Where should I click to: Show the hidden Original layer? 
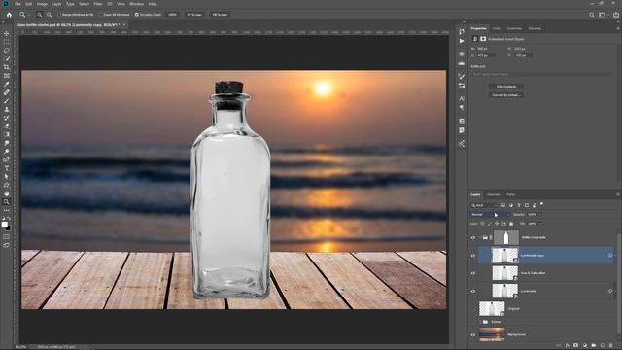click(473, 309)
